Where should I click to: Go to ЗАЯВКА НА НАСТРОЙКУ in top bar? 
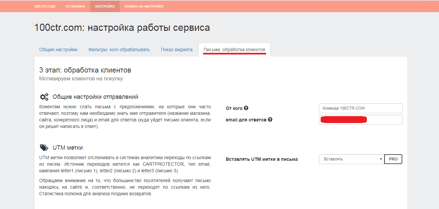144,6
